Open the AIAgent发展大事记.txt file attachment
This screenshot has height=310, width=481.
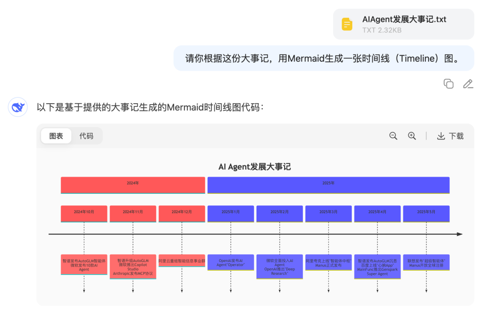pos(404,24)
